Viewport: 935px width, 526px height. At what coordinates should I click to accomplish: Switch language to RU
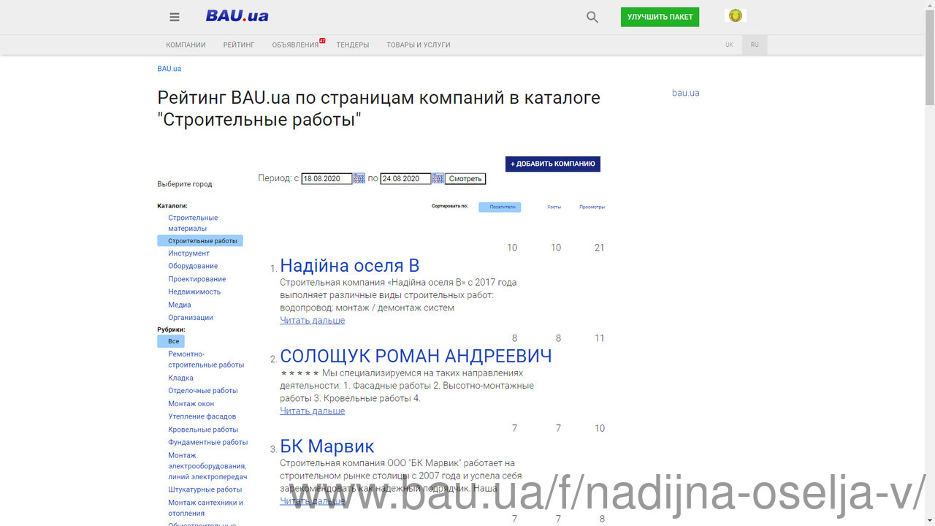pos(755,45)
